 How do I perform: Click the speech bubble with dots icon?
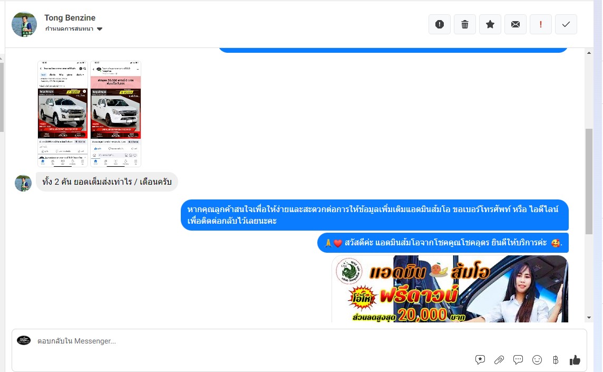(518, 360)
